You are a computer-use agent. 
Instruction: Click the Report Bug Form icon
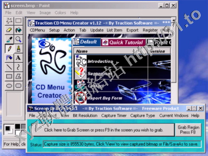click(x=81, y=98)
